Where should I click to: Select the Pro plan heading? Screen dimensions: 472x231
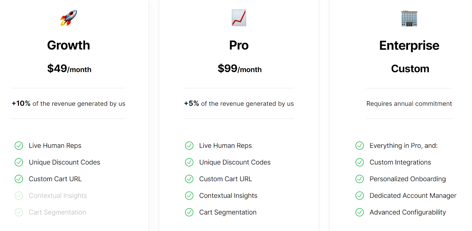[239, 45]
